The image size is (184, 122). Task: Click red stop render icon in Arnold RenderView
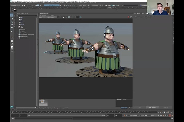pyautogui.click(x=128, y=17)
